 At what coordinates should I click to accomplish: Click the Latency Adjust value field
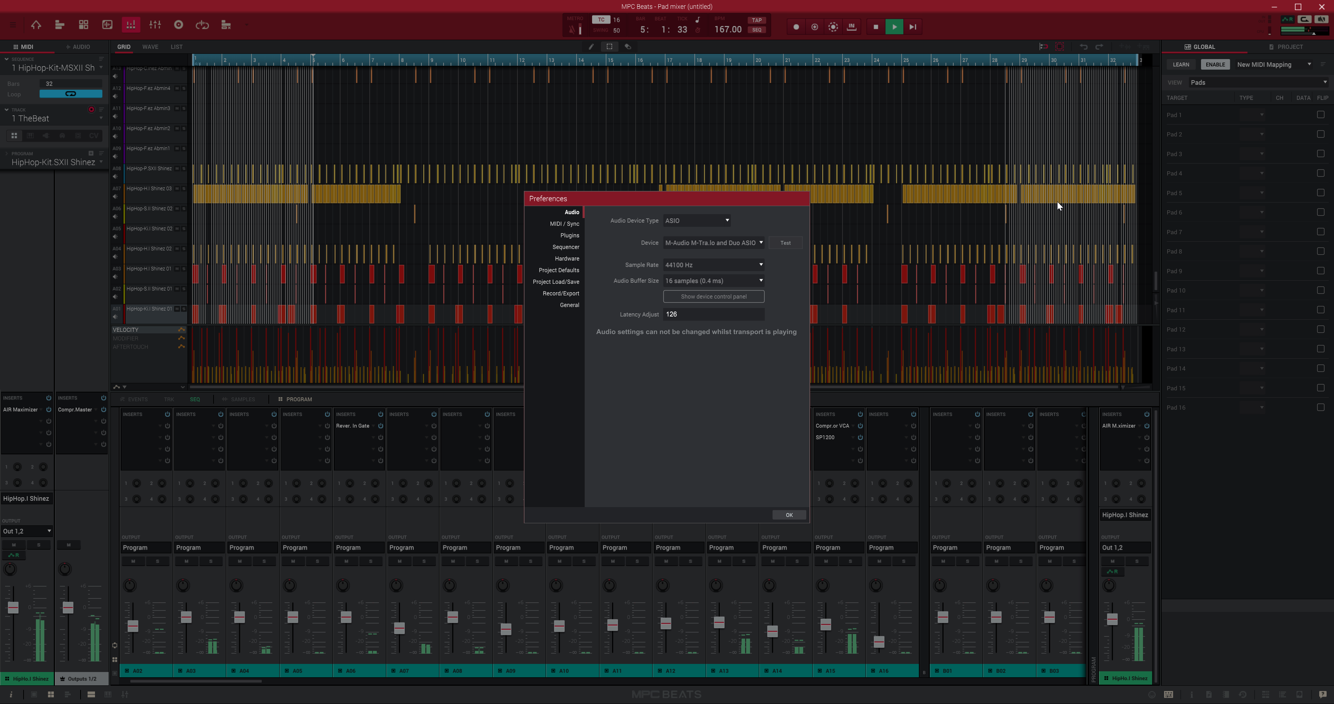[713, 314]
